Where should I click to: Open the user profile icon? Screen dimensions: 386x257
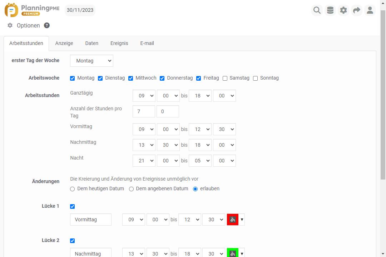click(370, 10)
